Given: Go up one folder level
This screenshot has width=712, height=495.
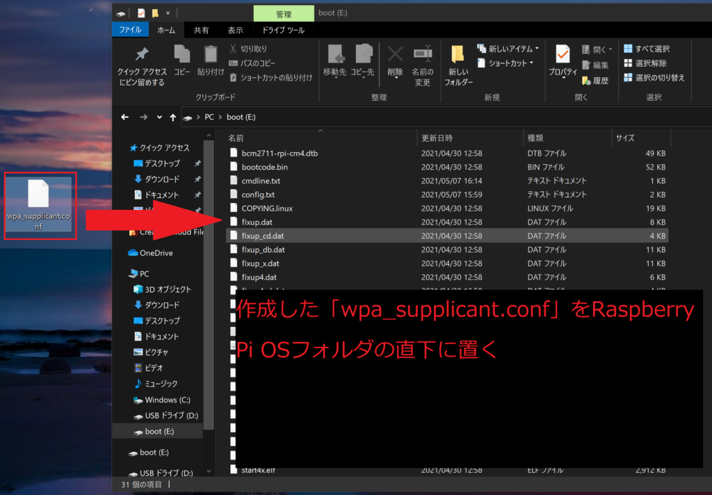Looking at the screenshot, I should pos(173,117).
